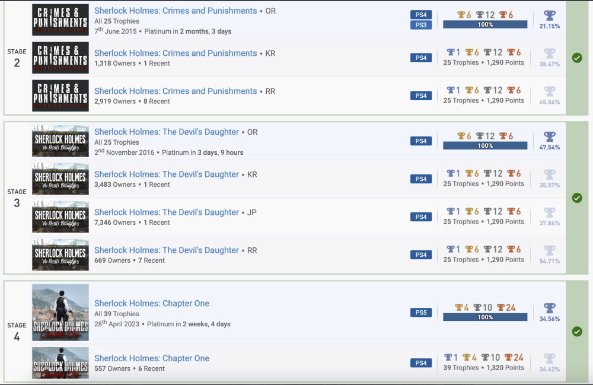Click the 47.54% platinum trophy icon

550,137
